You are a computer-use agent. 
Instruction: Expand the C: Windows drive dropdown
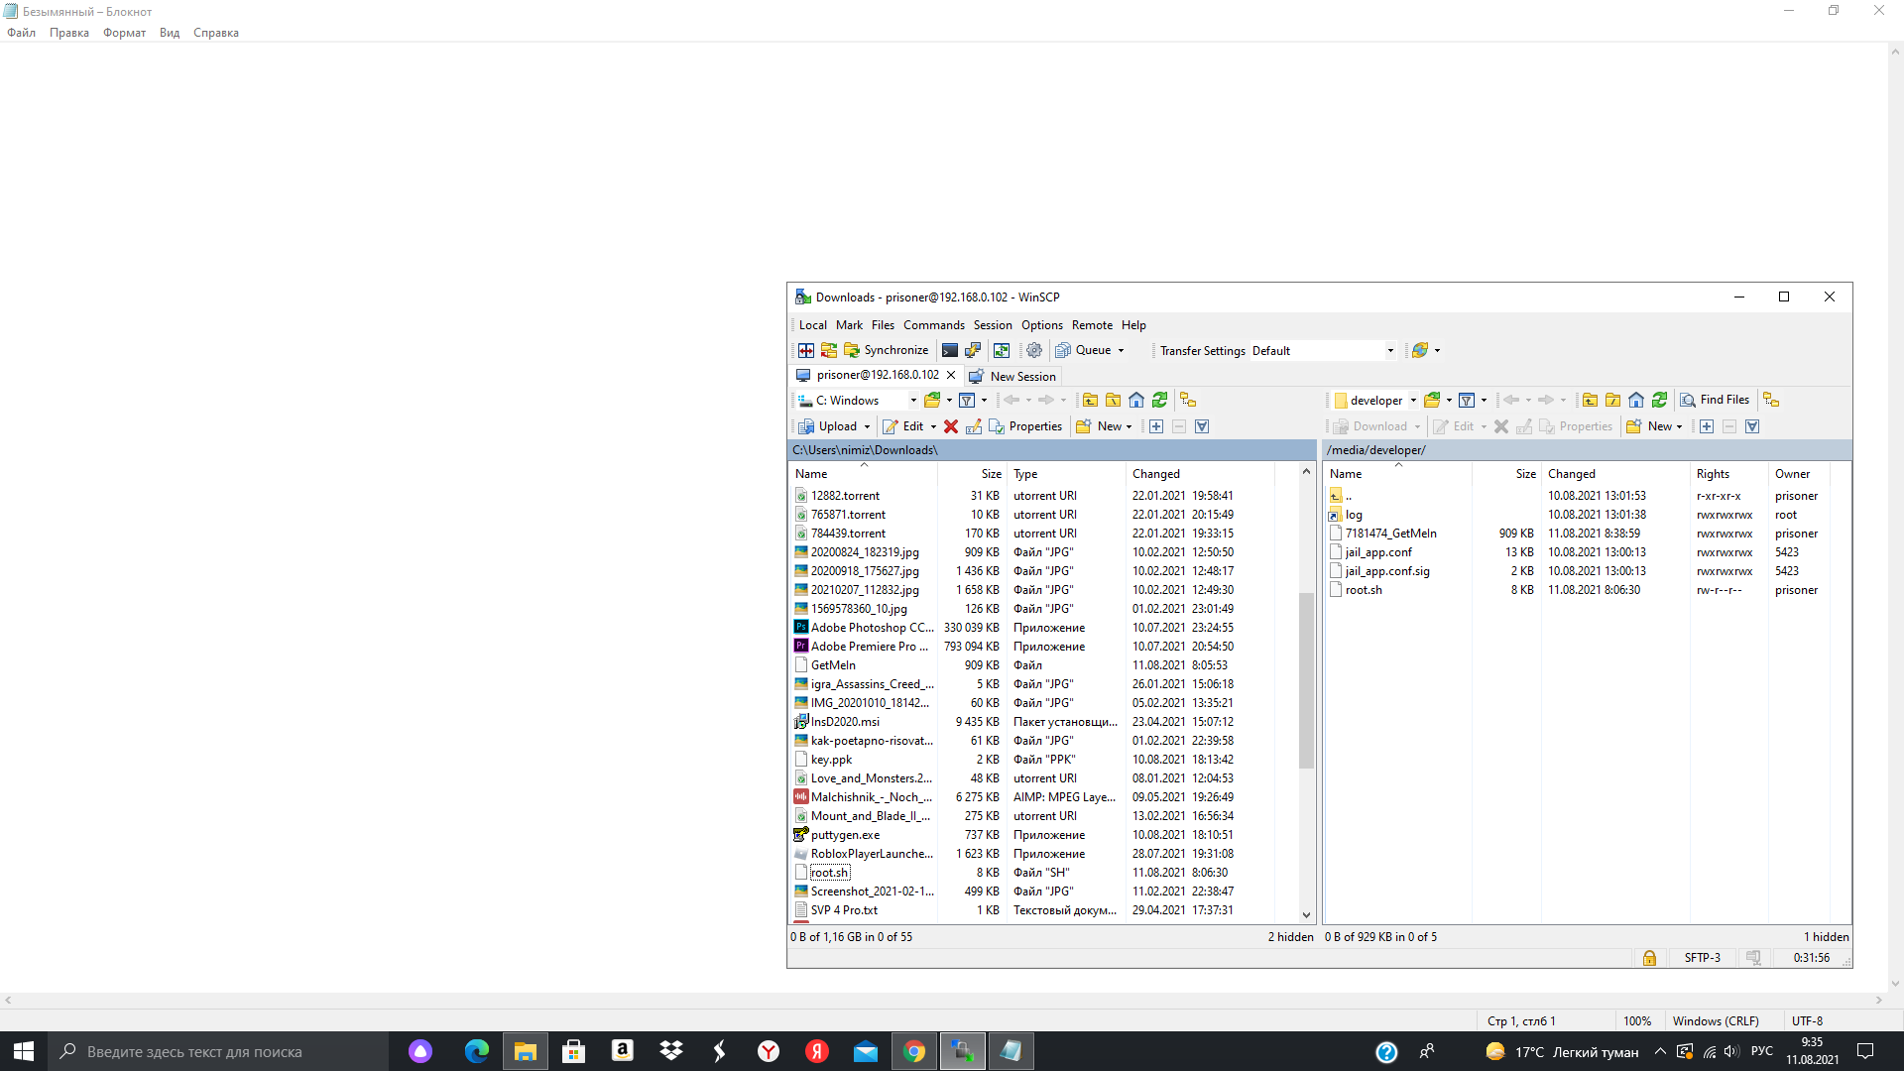click(913, 401)
